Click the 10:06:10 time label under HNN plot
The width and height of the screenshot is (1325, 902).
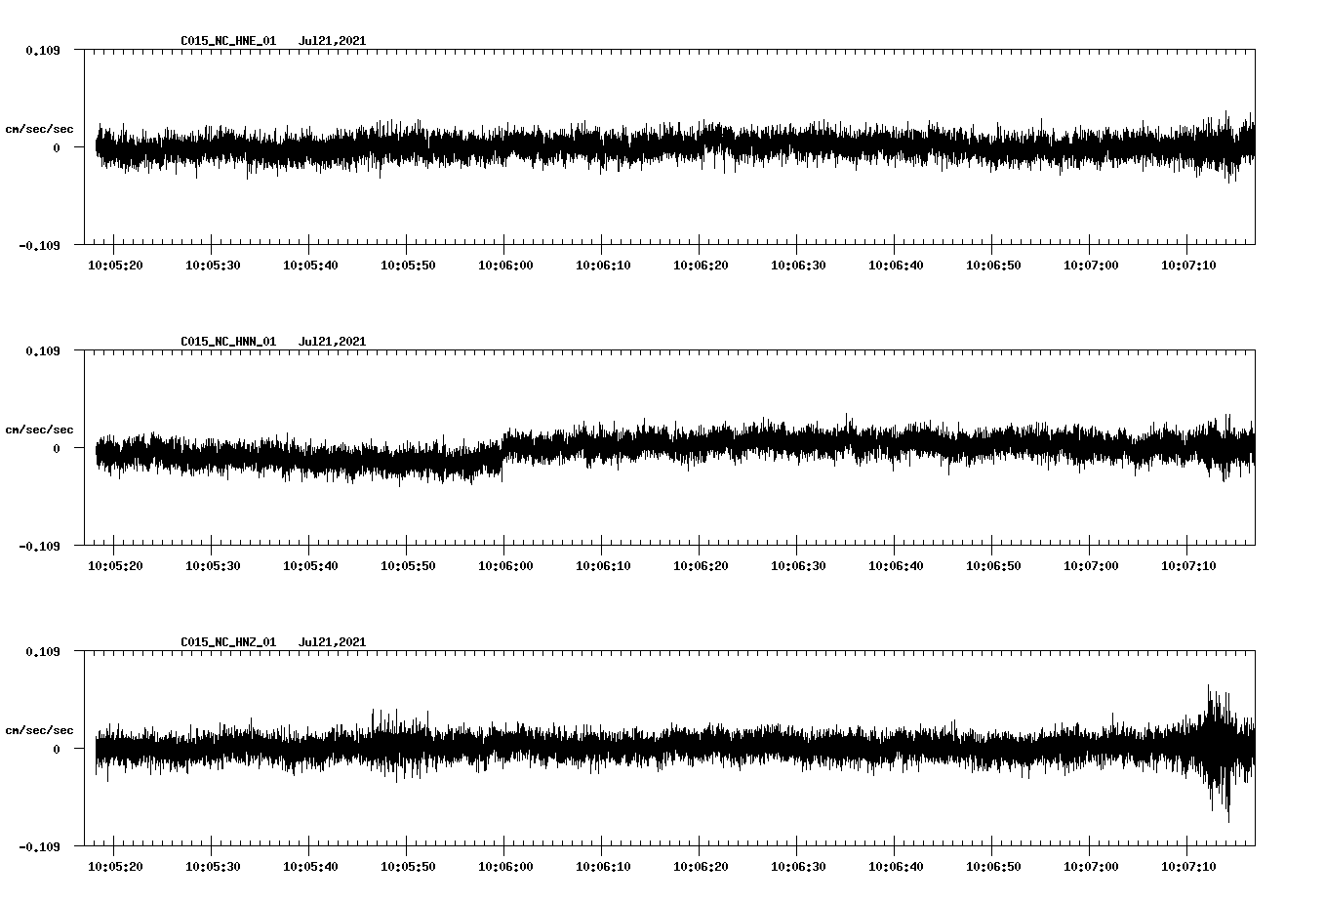[603, 566]
